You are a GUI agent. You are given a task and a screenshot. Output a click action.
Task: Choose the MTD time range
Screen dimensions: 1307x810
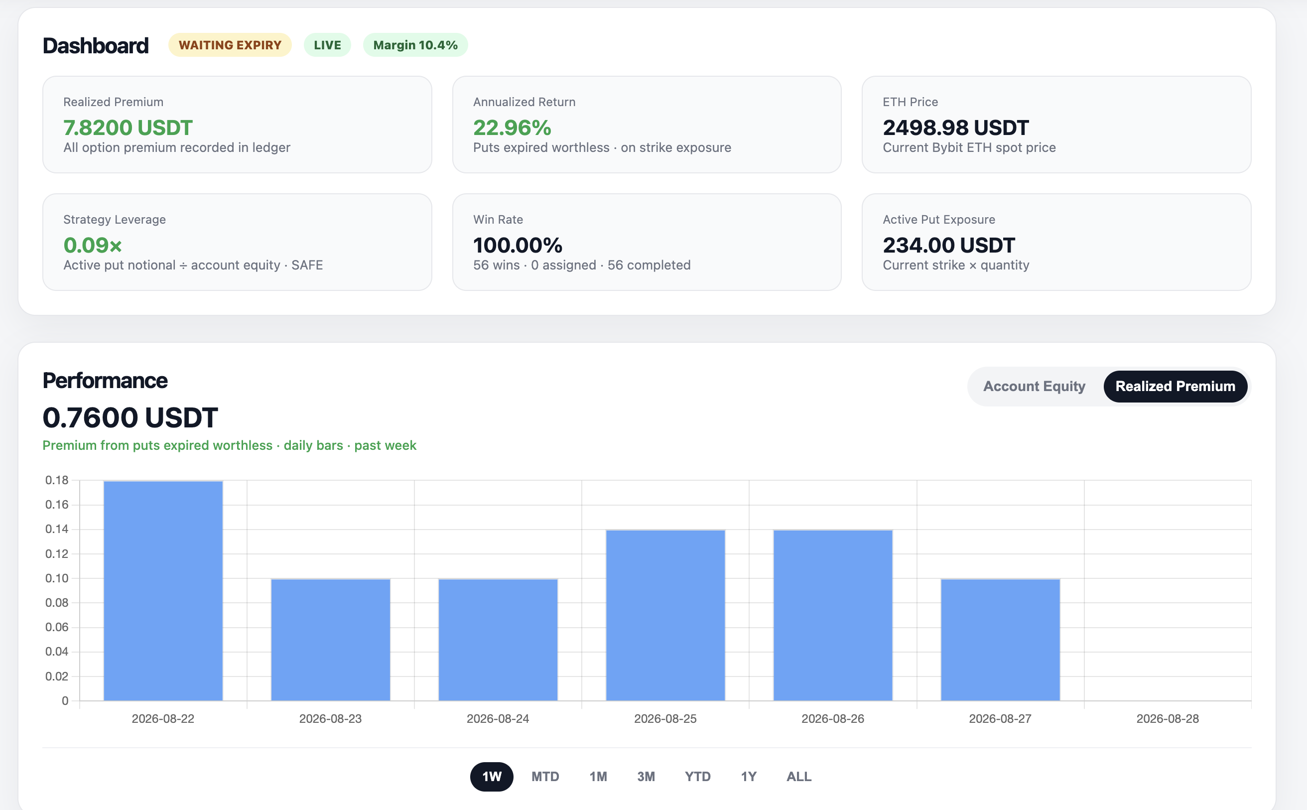(x=545, y=776)
